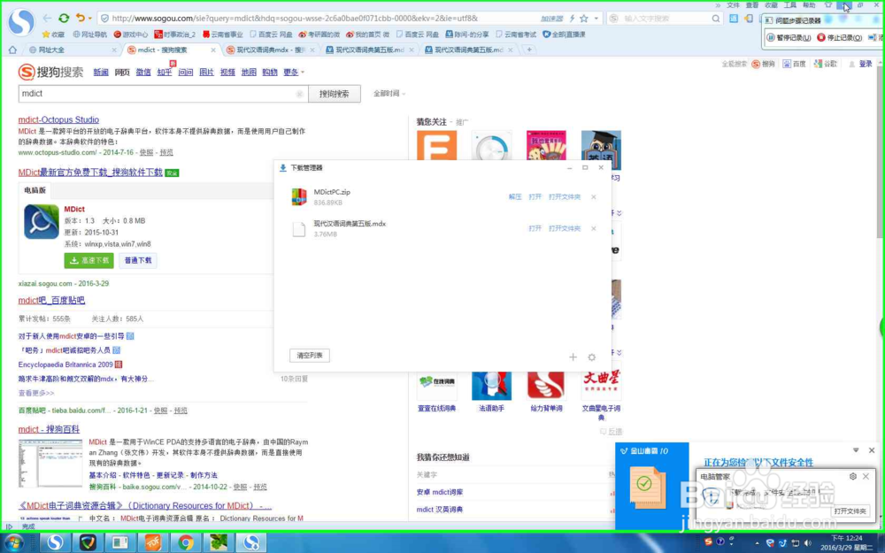
Task: Remove 现代汉语词典第五版.mdx from the download list
Action: click(593, 228)
